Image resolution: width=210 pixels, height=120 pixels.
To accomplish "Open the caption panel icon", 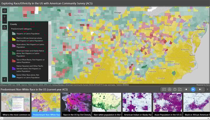I will 164,89.
